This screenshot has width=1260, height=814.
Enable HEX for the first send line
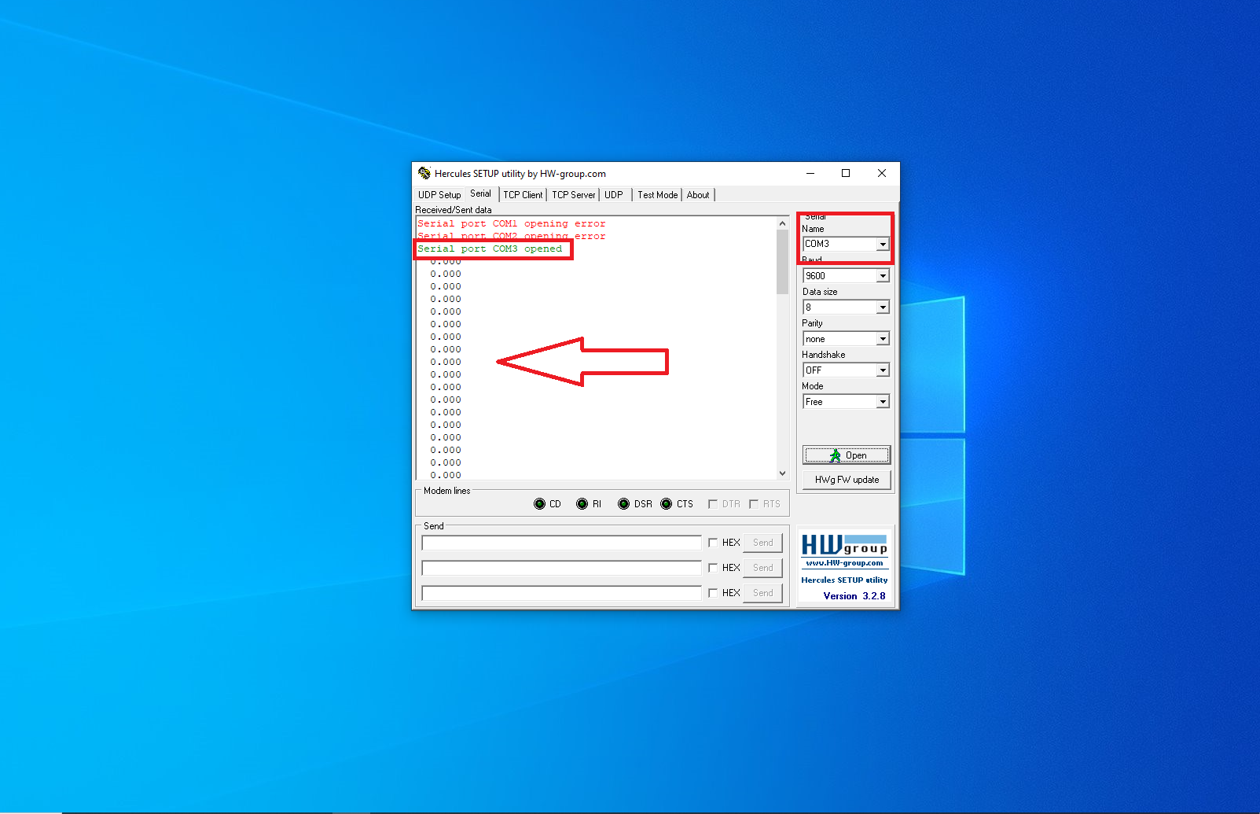[713, 543]
